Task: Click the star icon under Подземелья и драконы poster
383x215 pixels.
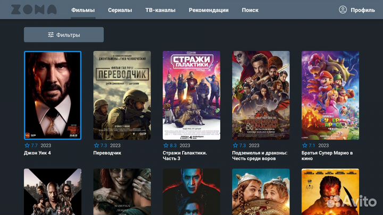Action: coord(235,145)
